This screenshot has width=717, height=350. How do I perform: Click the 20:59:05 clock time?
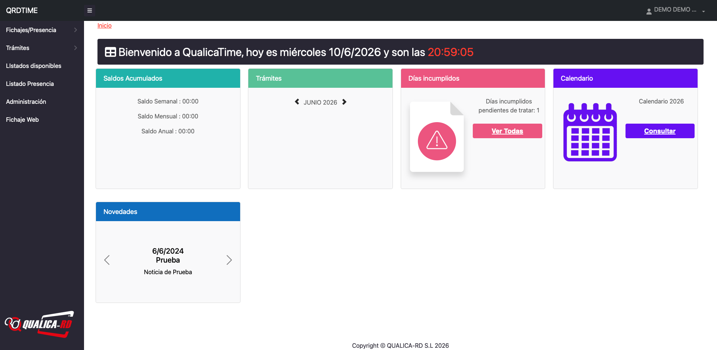tap(451, 52)
